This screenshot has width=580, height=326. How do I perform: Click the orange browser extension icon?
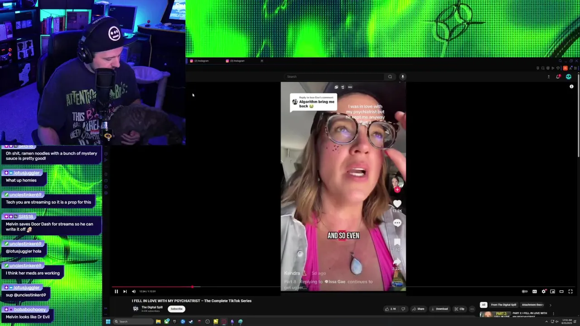[565, 68]
